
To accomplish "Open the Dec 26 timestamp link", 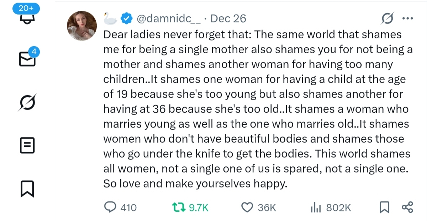I will [228, 18].
